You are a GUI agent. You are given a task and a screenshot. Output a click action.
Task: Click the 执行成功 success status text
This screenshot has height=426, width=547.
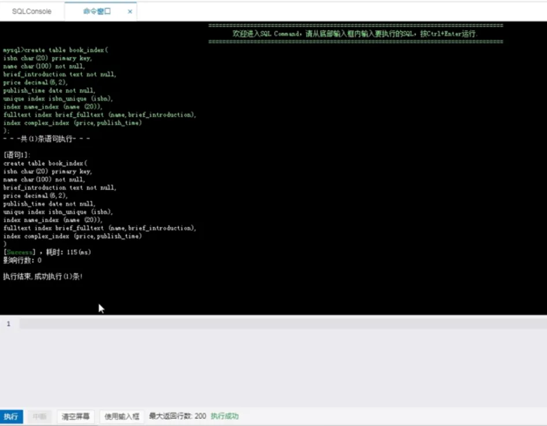226,416
